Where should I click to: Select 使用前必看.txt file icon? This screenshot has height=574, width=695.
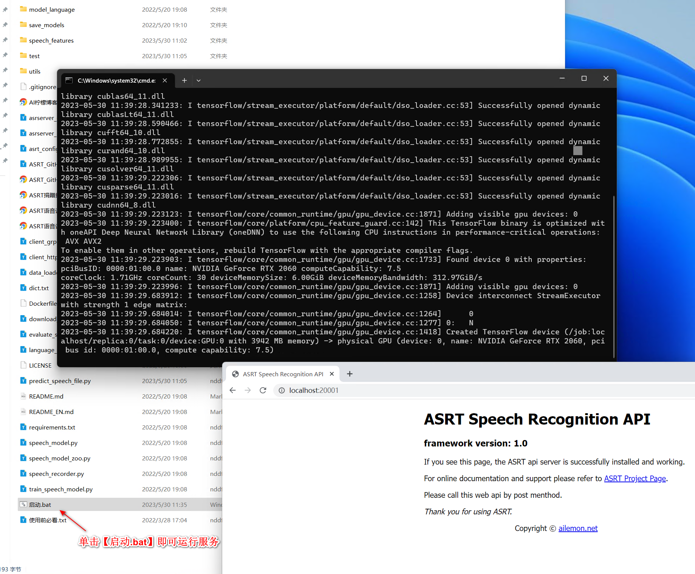click(x=23, y=520)
